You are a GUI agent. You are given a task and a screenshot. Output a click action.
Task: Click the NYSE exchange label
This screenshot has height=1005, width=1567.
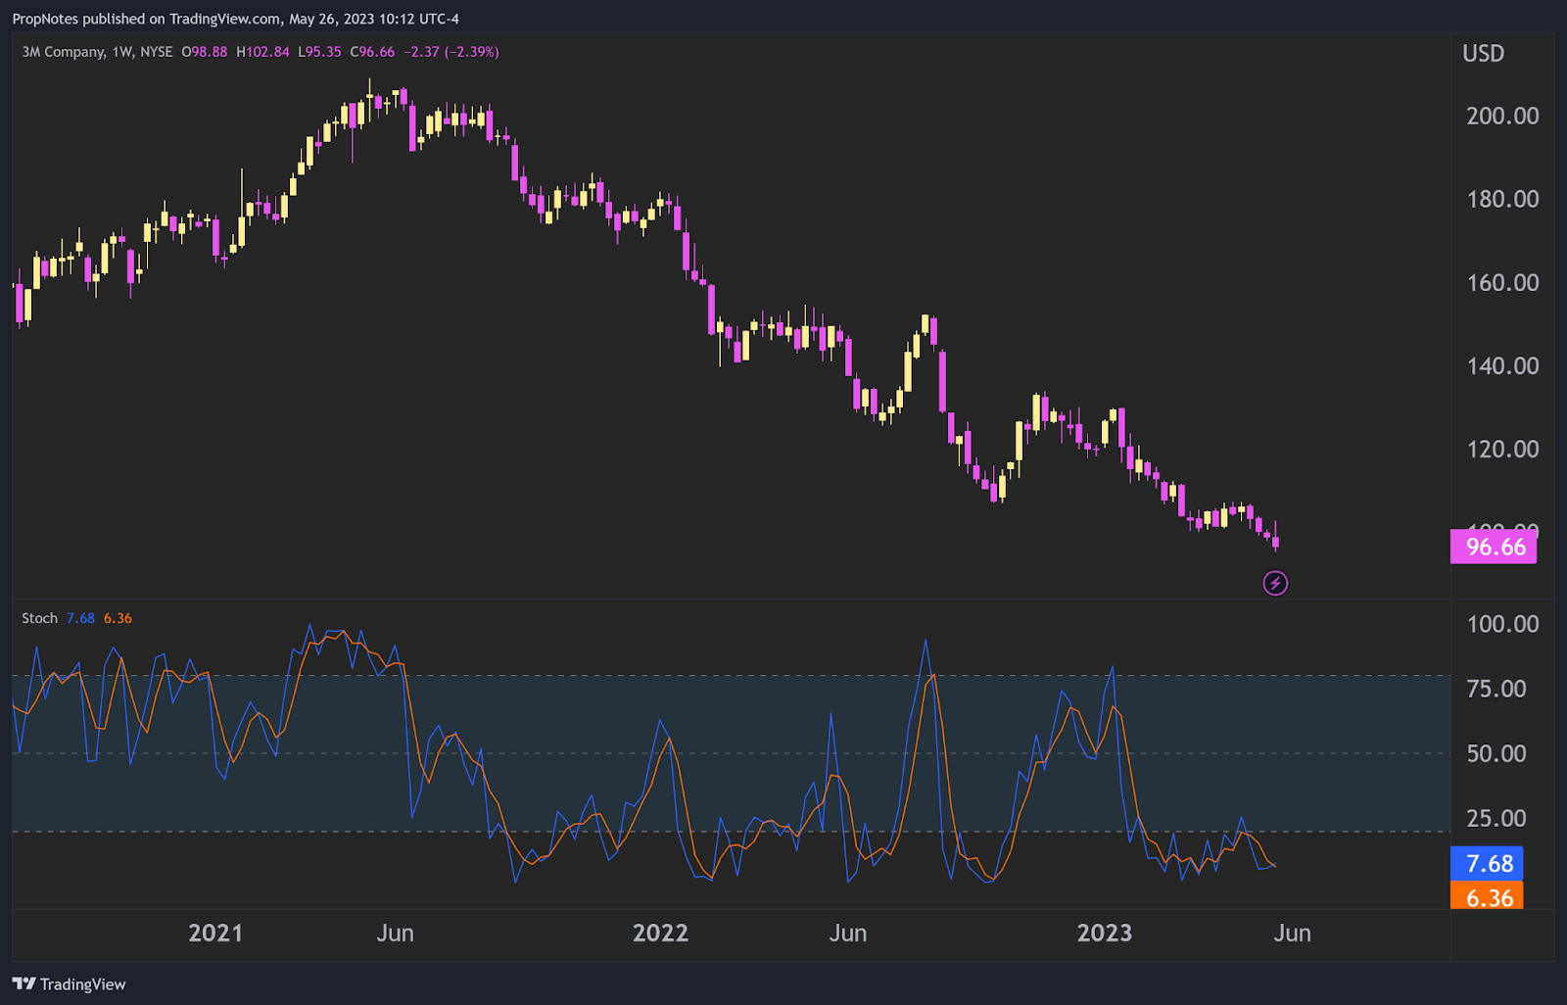tap(157, 52)
